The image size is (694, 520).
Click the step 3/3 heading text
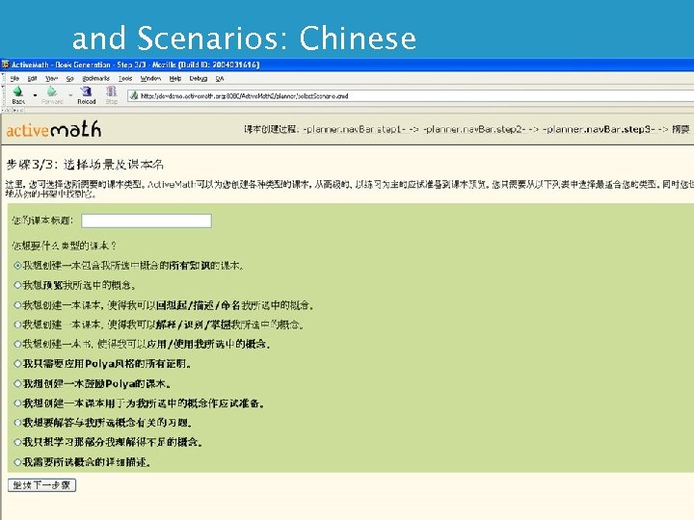pos(85,165)
